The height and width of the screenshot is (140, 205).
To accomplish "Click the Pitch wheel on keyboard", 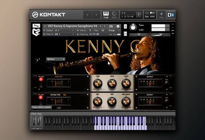I will pos(34,120).
